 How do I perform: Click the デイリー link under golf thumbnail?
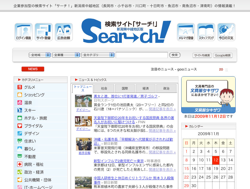coord(83,110)
